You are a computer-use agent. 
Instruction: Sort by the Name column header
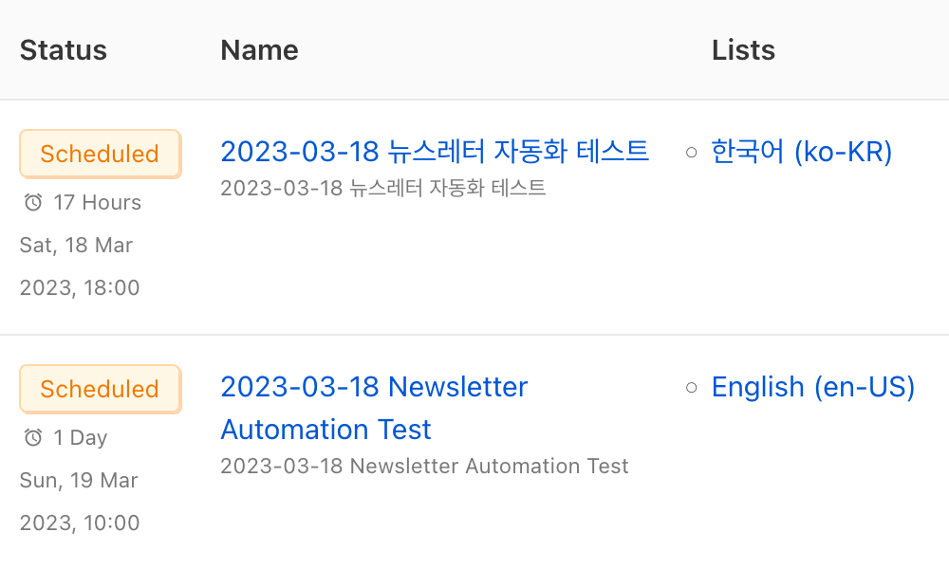tap(259, 50)
